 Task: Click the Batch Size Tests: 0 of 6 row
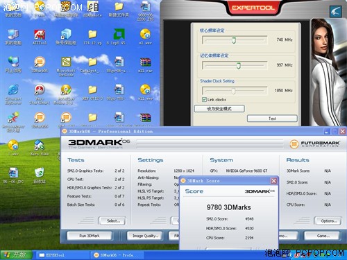pyautogui.click(x=96, y=205)
